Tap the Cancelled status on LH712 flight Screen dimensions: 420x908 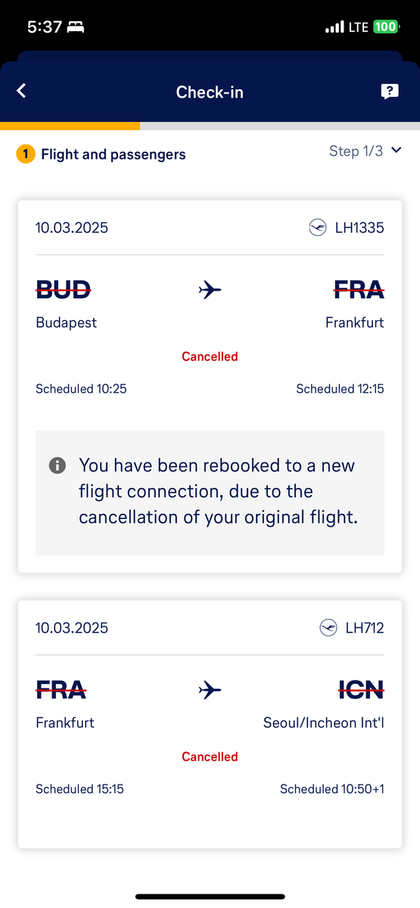click(x=210, y=757)
